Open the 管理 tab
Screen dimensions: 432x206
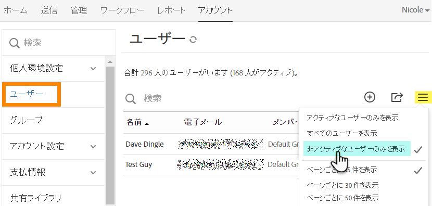(79, 10)
